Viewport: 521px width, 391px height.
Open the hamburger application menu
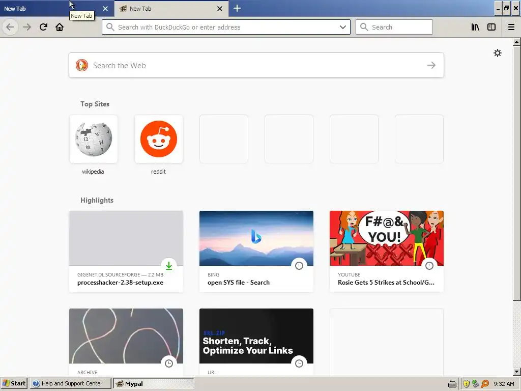(x=511, y=27)
